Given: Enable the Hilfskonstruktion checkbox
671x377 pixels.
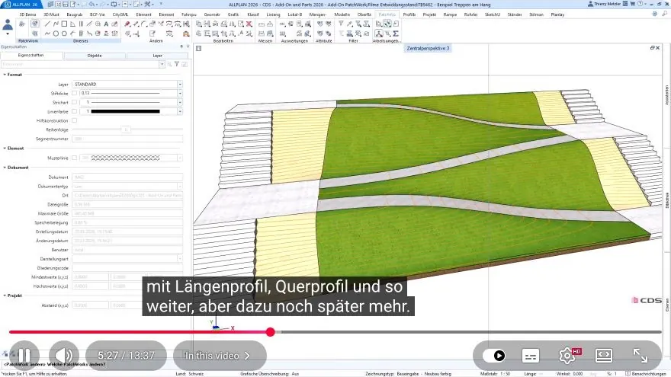Looking at the screenshot, I should tap(75, 120).
